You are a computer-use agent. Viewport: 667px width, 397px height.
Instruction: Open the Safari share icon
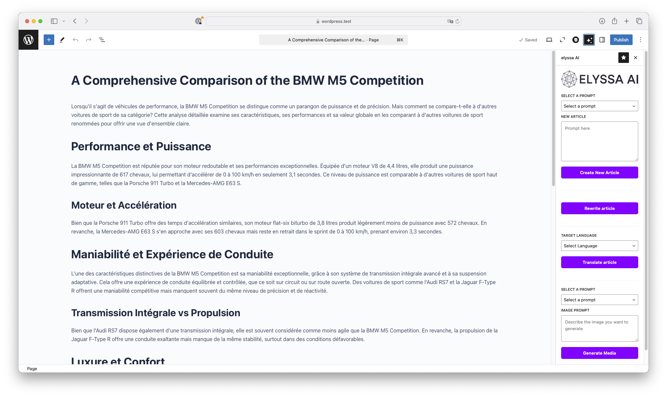[614, 21]
